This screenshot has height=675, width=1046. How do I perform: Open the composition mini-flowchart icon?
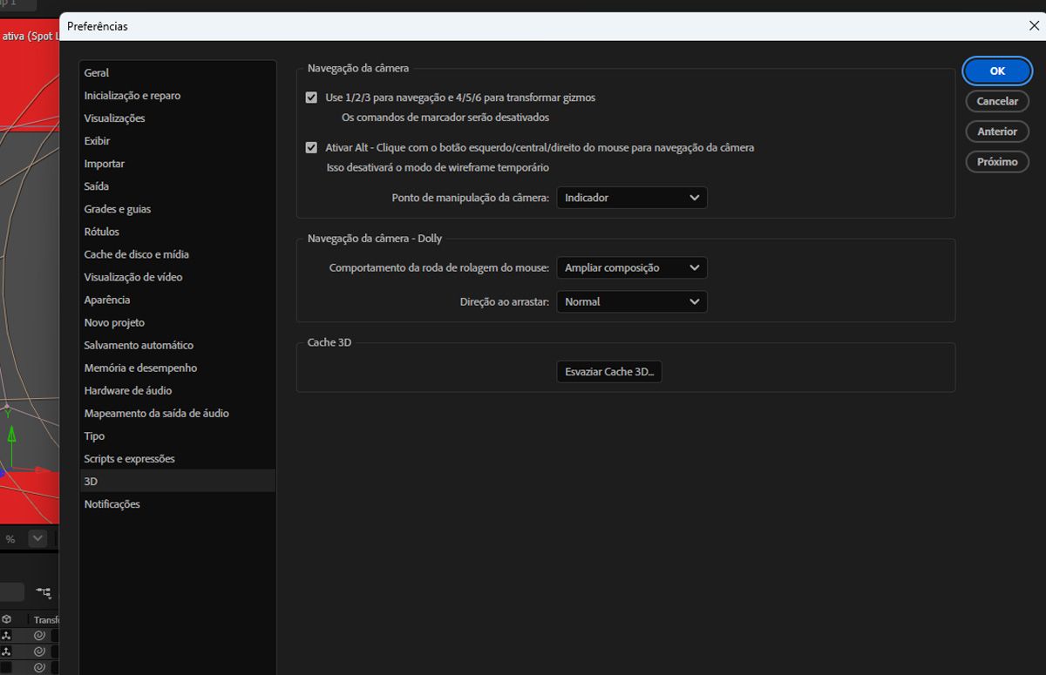(x=44, y=593)
